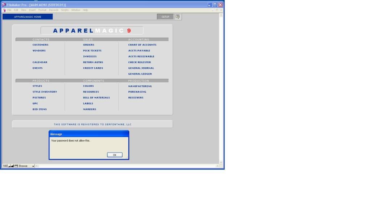Open Bid Items
The height and width of the screenshot is (209, 370).
click(x=40, y=110)
